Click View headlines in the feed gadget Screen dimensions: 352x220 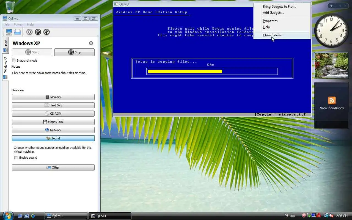[x=332, y=108]
